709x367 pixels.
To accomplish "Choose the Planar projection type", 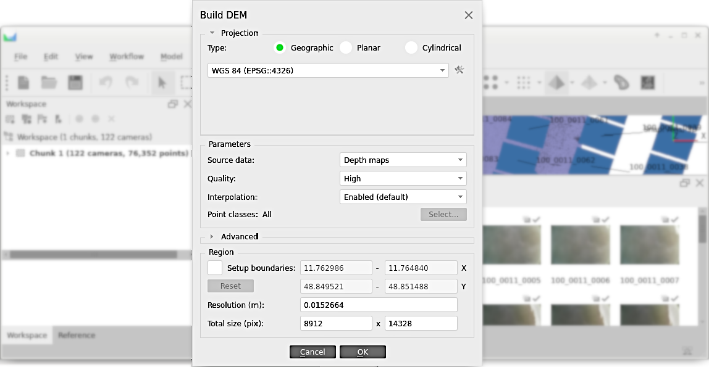I will pyautogui.click(x=346, y=47).
